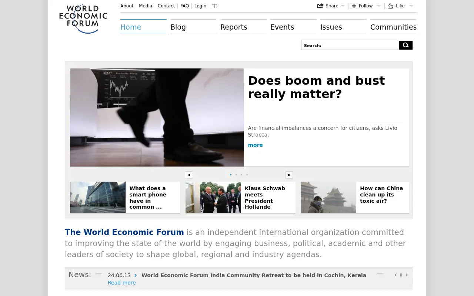Open the FAQ link
474x296 pixels.
pos(184,6)
